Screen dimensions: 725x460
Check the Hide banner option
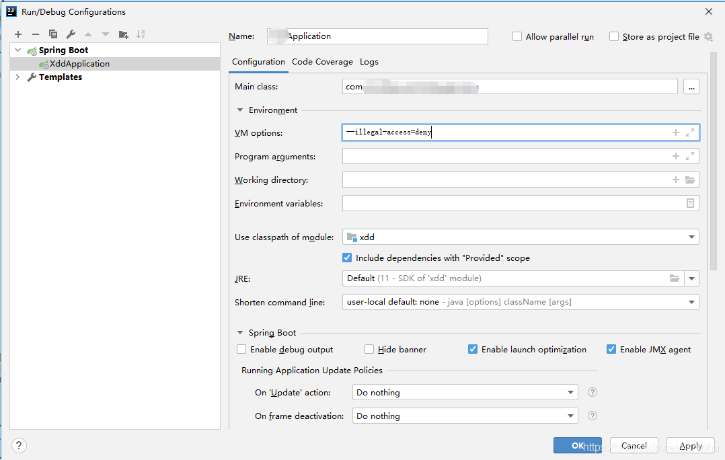pos(369,349)
